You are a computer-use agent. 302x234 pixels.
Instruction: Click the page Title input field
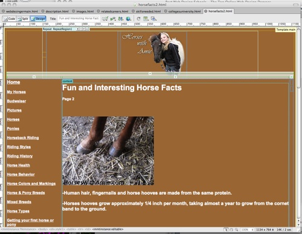[79, 19]
